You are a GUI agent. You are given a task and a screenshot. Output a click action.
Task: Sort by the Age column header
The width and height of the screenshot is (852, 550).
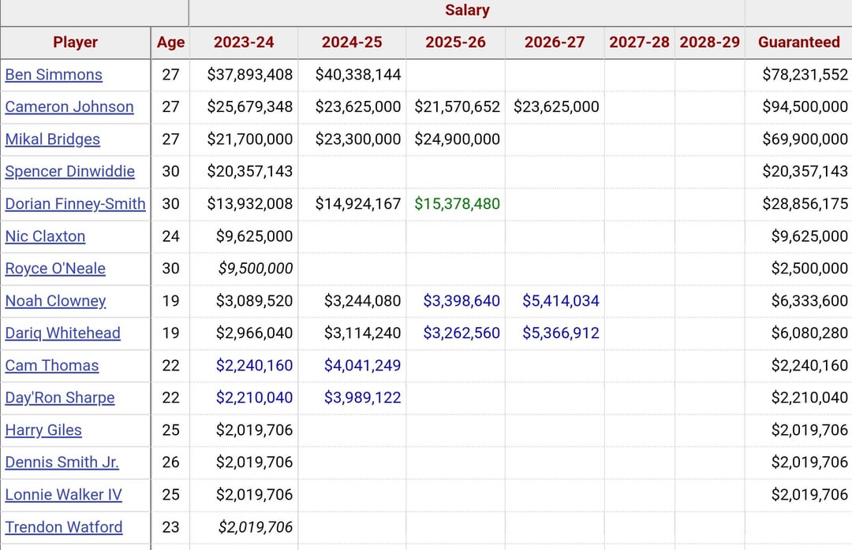point(170,43)
